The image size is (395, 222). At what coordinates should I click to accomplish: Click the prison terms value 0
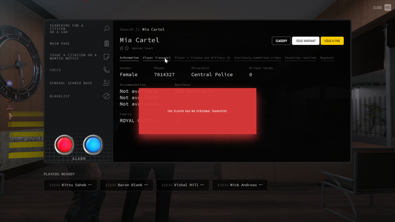[x=251, y=75]
